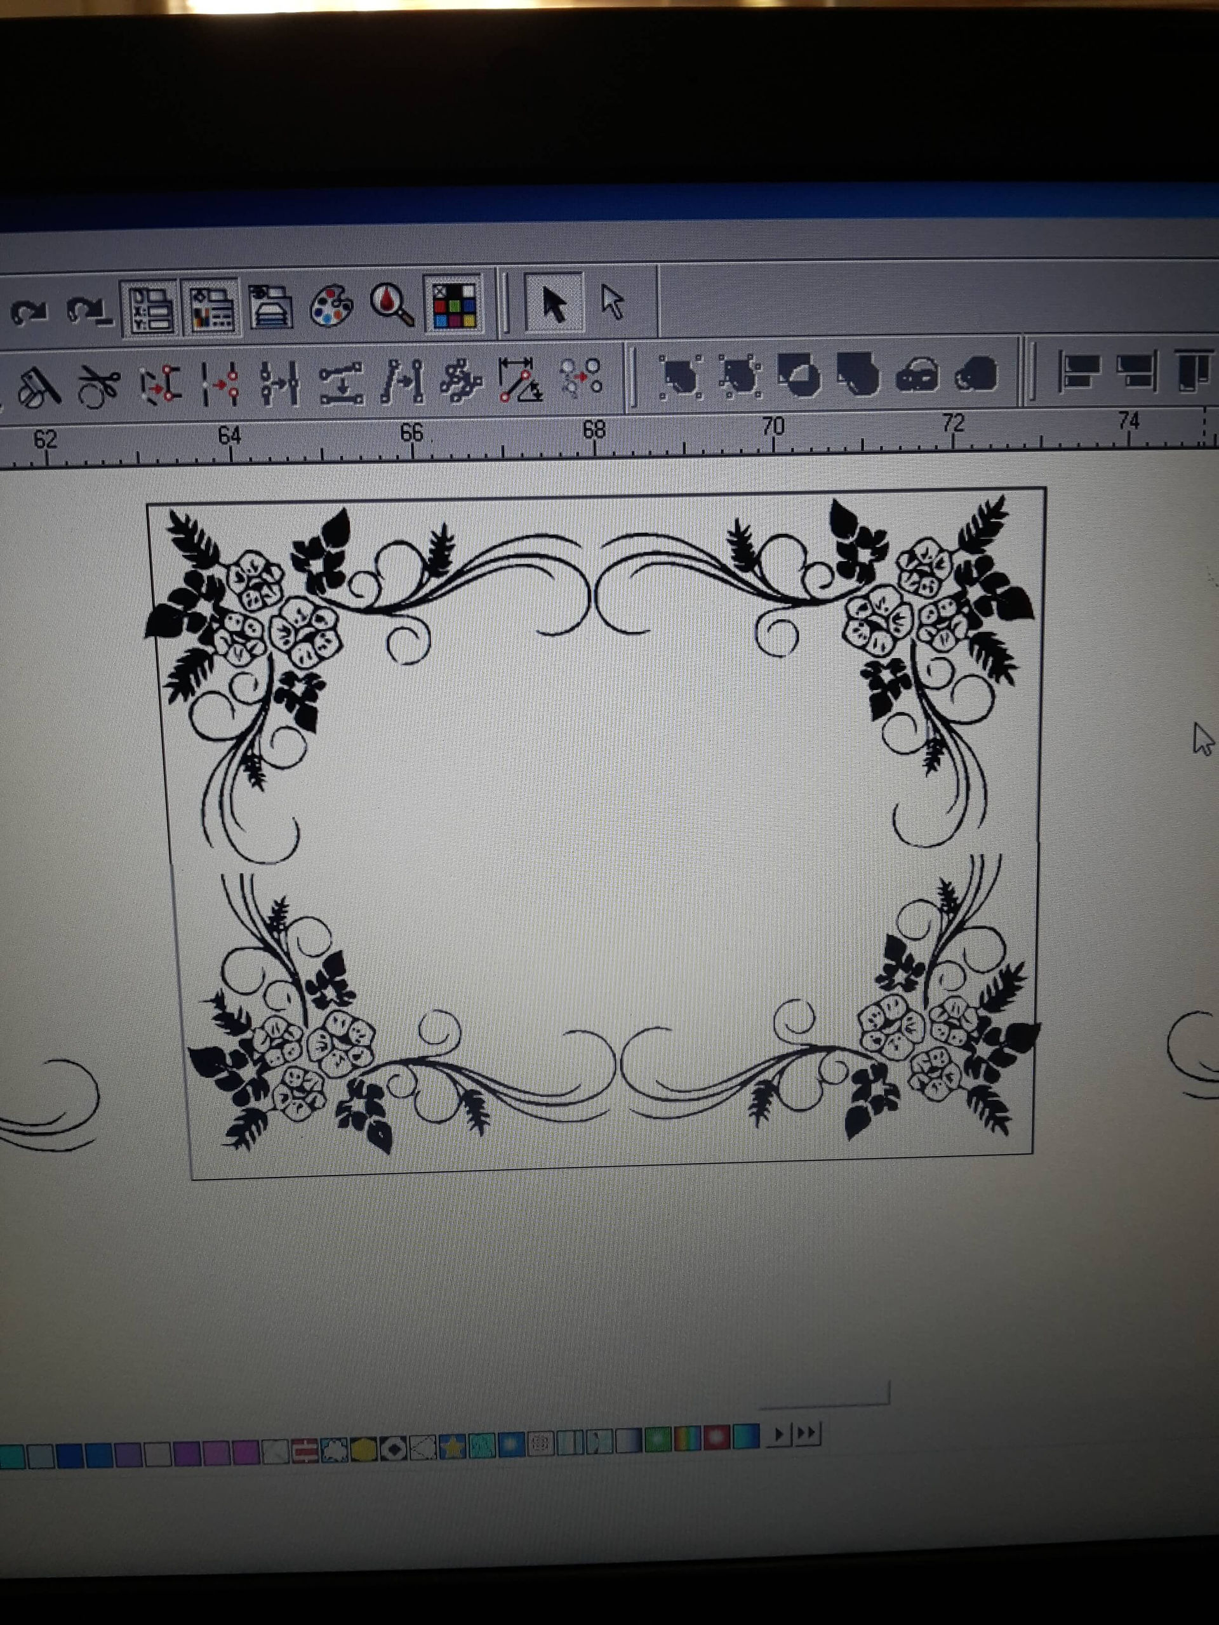Click the single-arrow palette scroll button
The width and height of the screenshot is (1219, 1625).
tap(780, 1434)
